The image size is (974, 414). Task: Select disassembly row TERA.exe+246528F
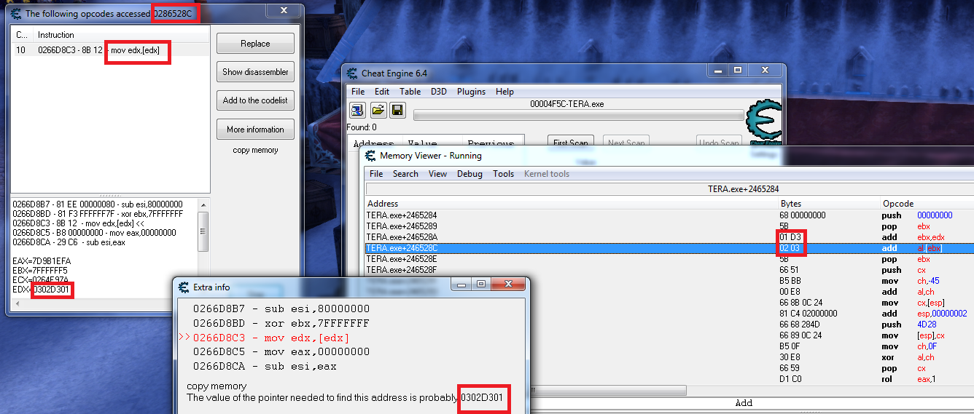pos(669,270)
